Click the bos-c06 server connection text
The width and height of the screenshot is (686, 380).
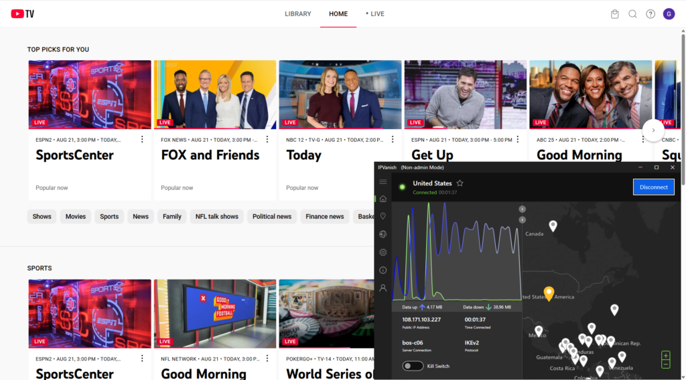point(413,343)
